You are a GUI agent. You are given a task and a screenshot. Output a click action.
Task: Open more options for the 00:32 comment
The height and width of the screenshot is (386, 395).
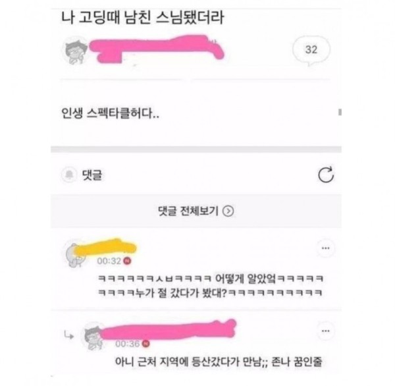click(325, 248)
